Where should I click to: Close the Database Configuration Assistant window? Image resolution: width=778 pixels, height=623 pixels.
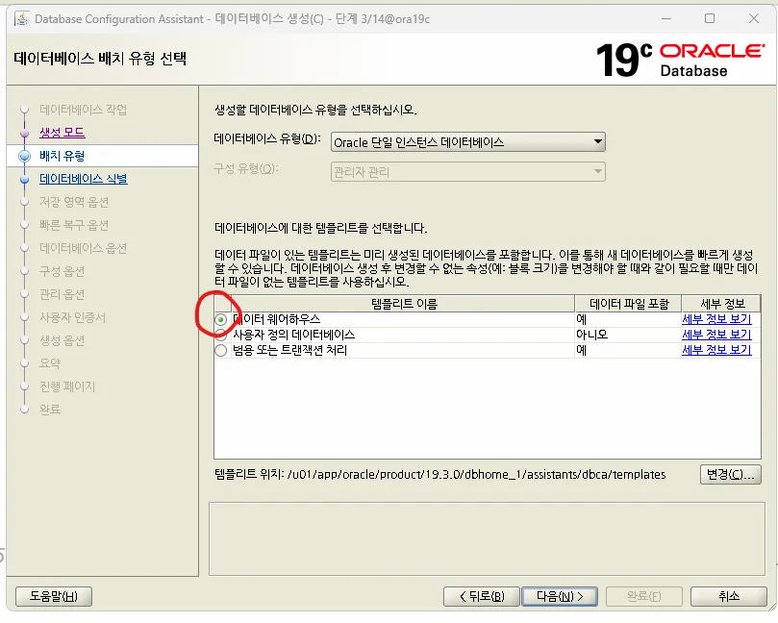tap(754, 19)
